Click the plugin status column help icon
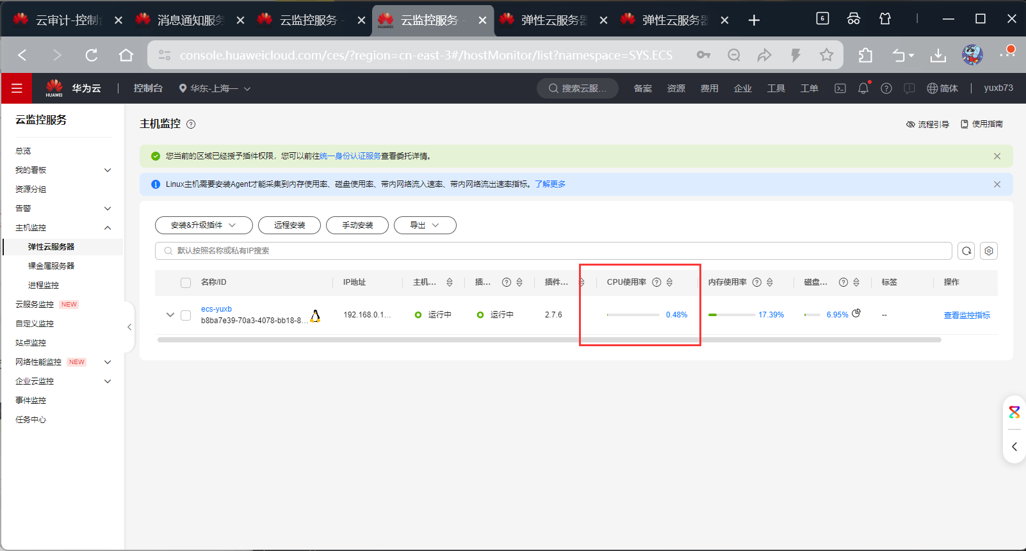This screenshot has height=551, width=1026. pos(507,282)
